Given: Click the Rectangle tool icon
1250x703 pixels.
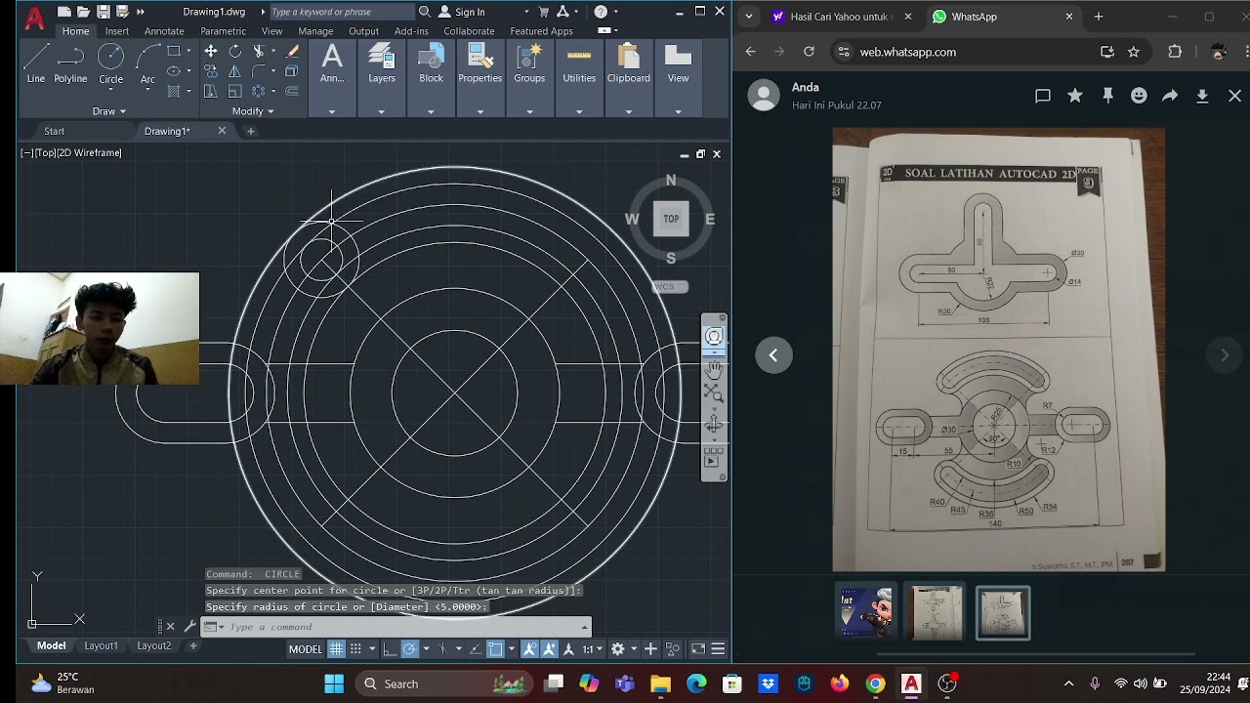Looking at the screenshot, I should 174,51.
